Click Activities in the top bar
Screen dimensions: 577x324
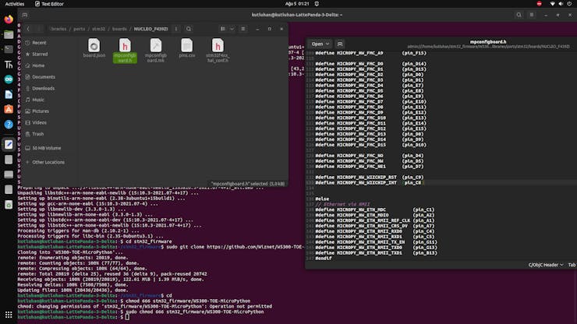coord(15,4)
